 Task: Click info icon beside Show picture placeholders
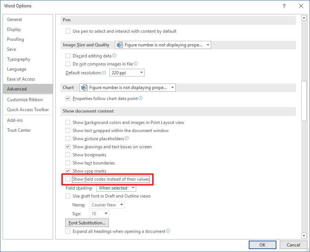click(127, 138)
